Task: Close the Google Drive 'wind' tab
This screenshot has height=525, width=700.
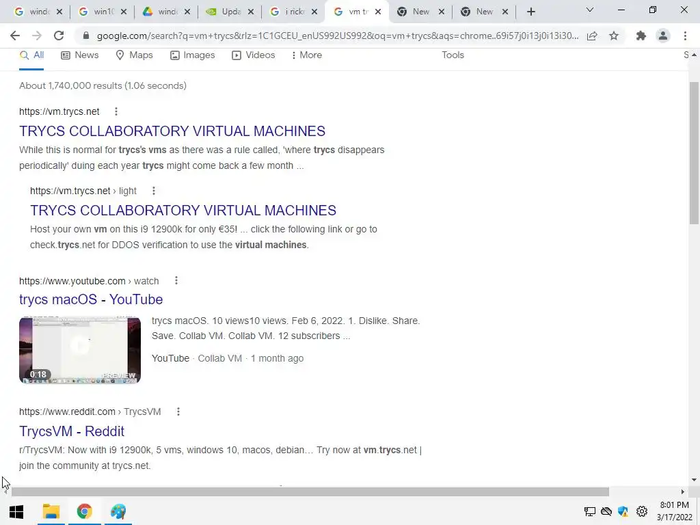Action: tap(187, 12)
